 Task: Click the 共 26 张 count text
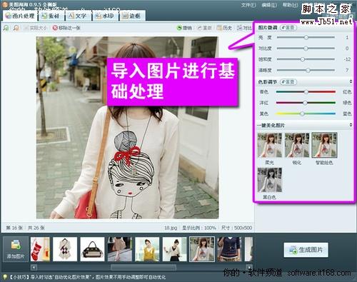tap(36, 228)
